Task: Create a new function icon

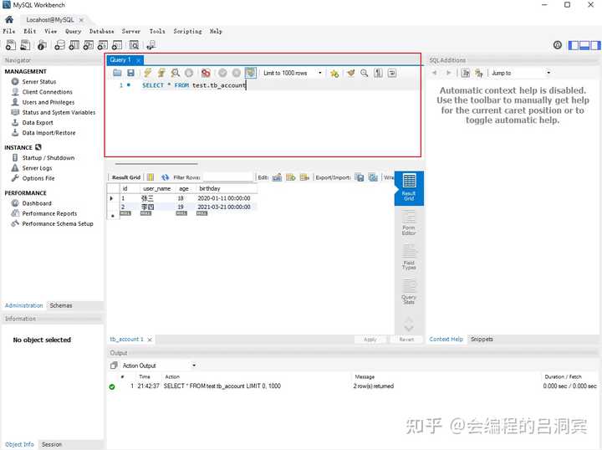Action: 117,45
